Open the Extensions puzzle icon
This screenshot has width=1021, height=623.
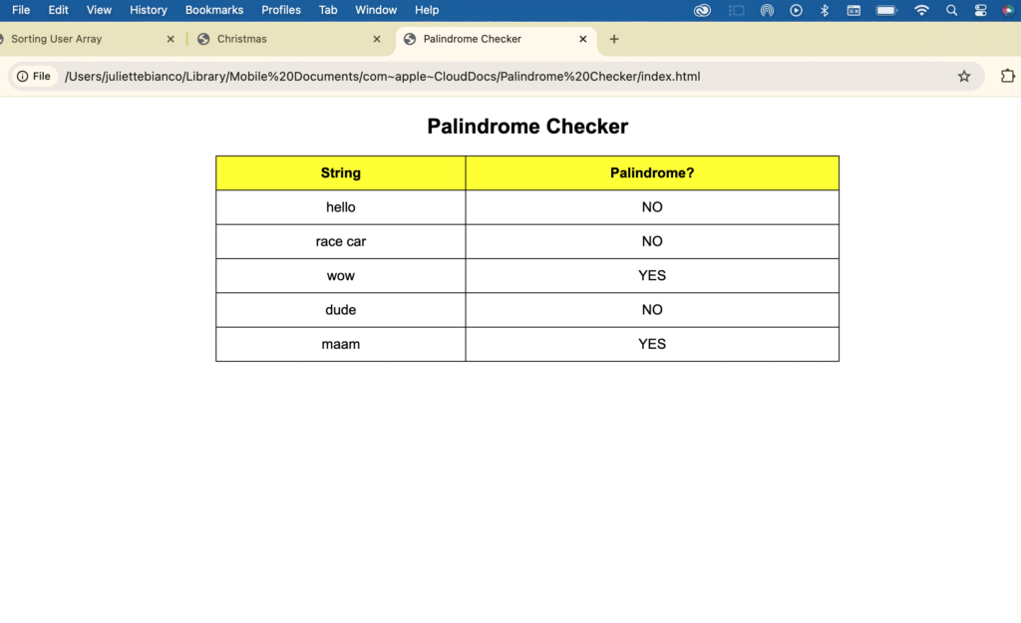[1007, 77]
